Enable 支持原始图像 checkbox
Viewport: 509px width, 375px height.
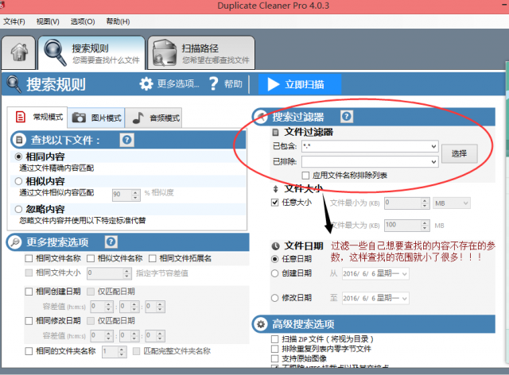274,358
